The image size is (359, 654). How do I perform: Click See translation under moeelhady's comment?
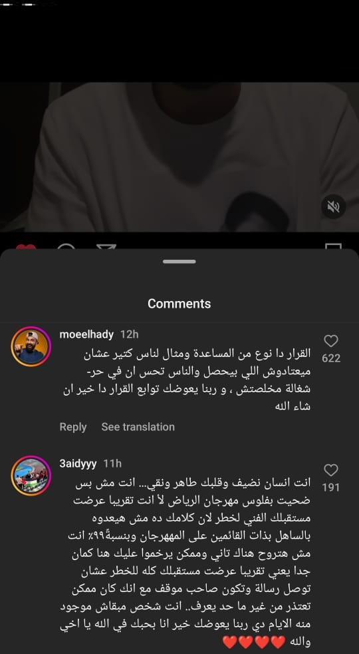pyautogui.click(x=138, y=427)
